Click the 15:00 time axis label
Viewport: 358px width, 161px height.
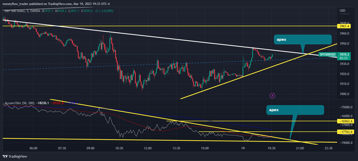click(x=205, y=148)
